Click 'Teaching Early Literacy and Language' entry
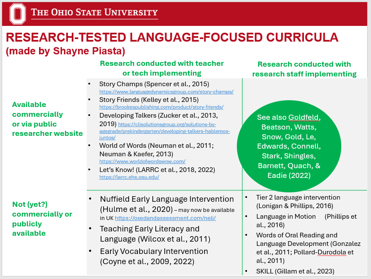 [x=155, y=234]
